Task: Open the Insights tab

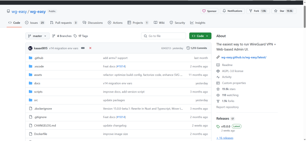Action: click(x=198, y=23)
